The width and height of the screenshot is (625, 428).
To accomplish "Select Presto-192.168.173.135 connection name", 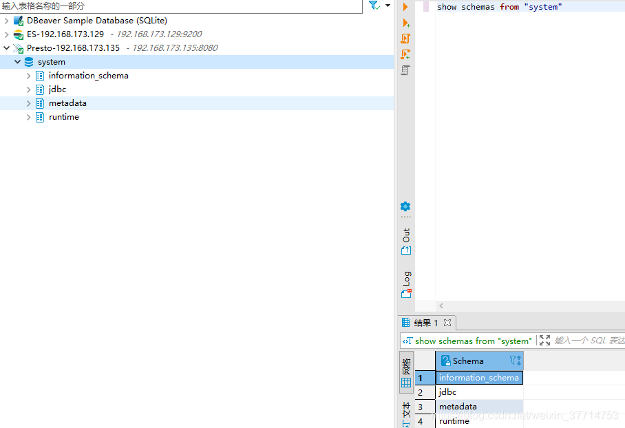I will (74, 48).
